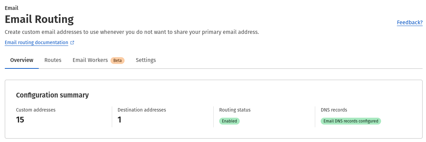Click the Email breadcrumb label above the title
Viewport: 426px width, 142px height.
click(x=12, y=8)
